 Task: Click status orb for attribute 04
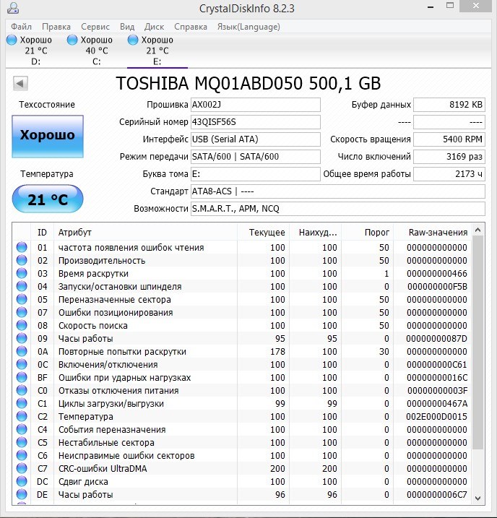pyautogui.click(x=22, y=286)
